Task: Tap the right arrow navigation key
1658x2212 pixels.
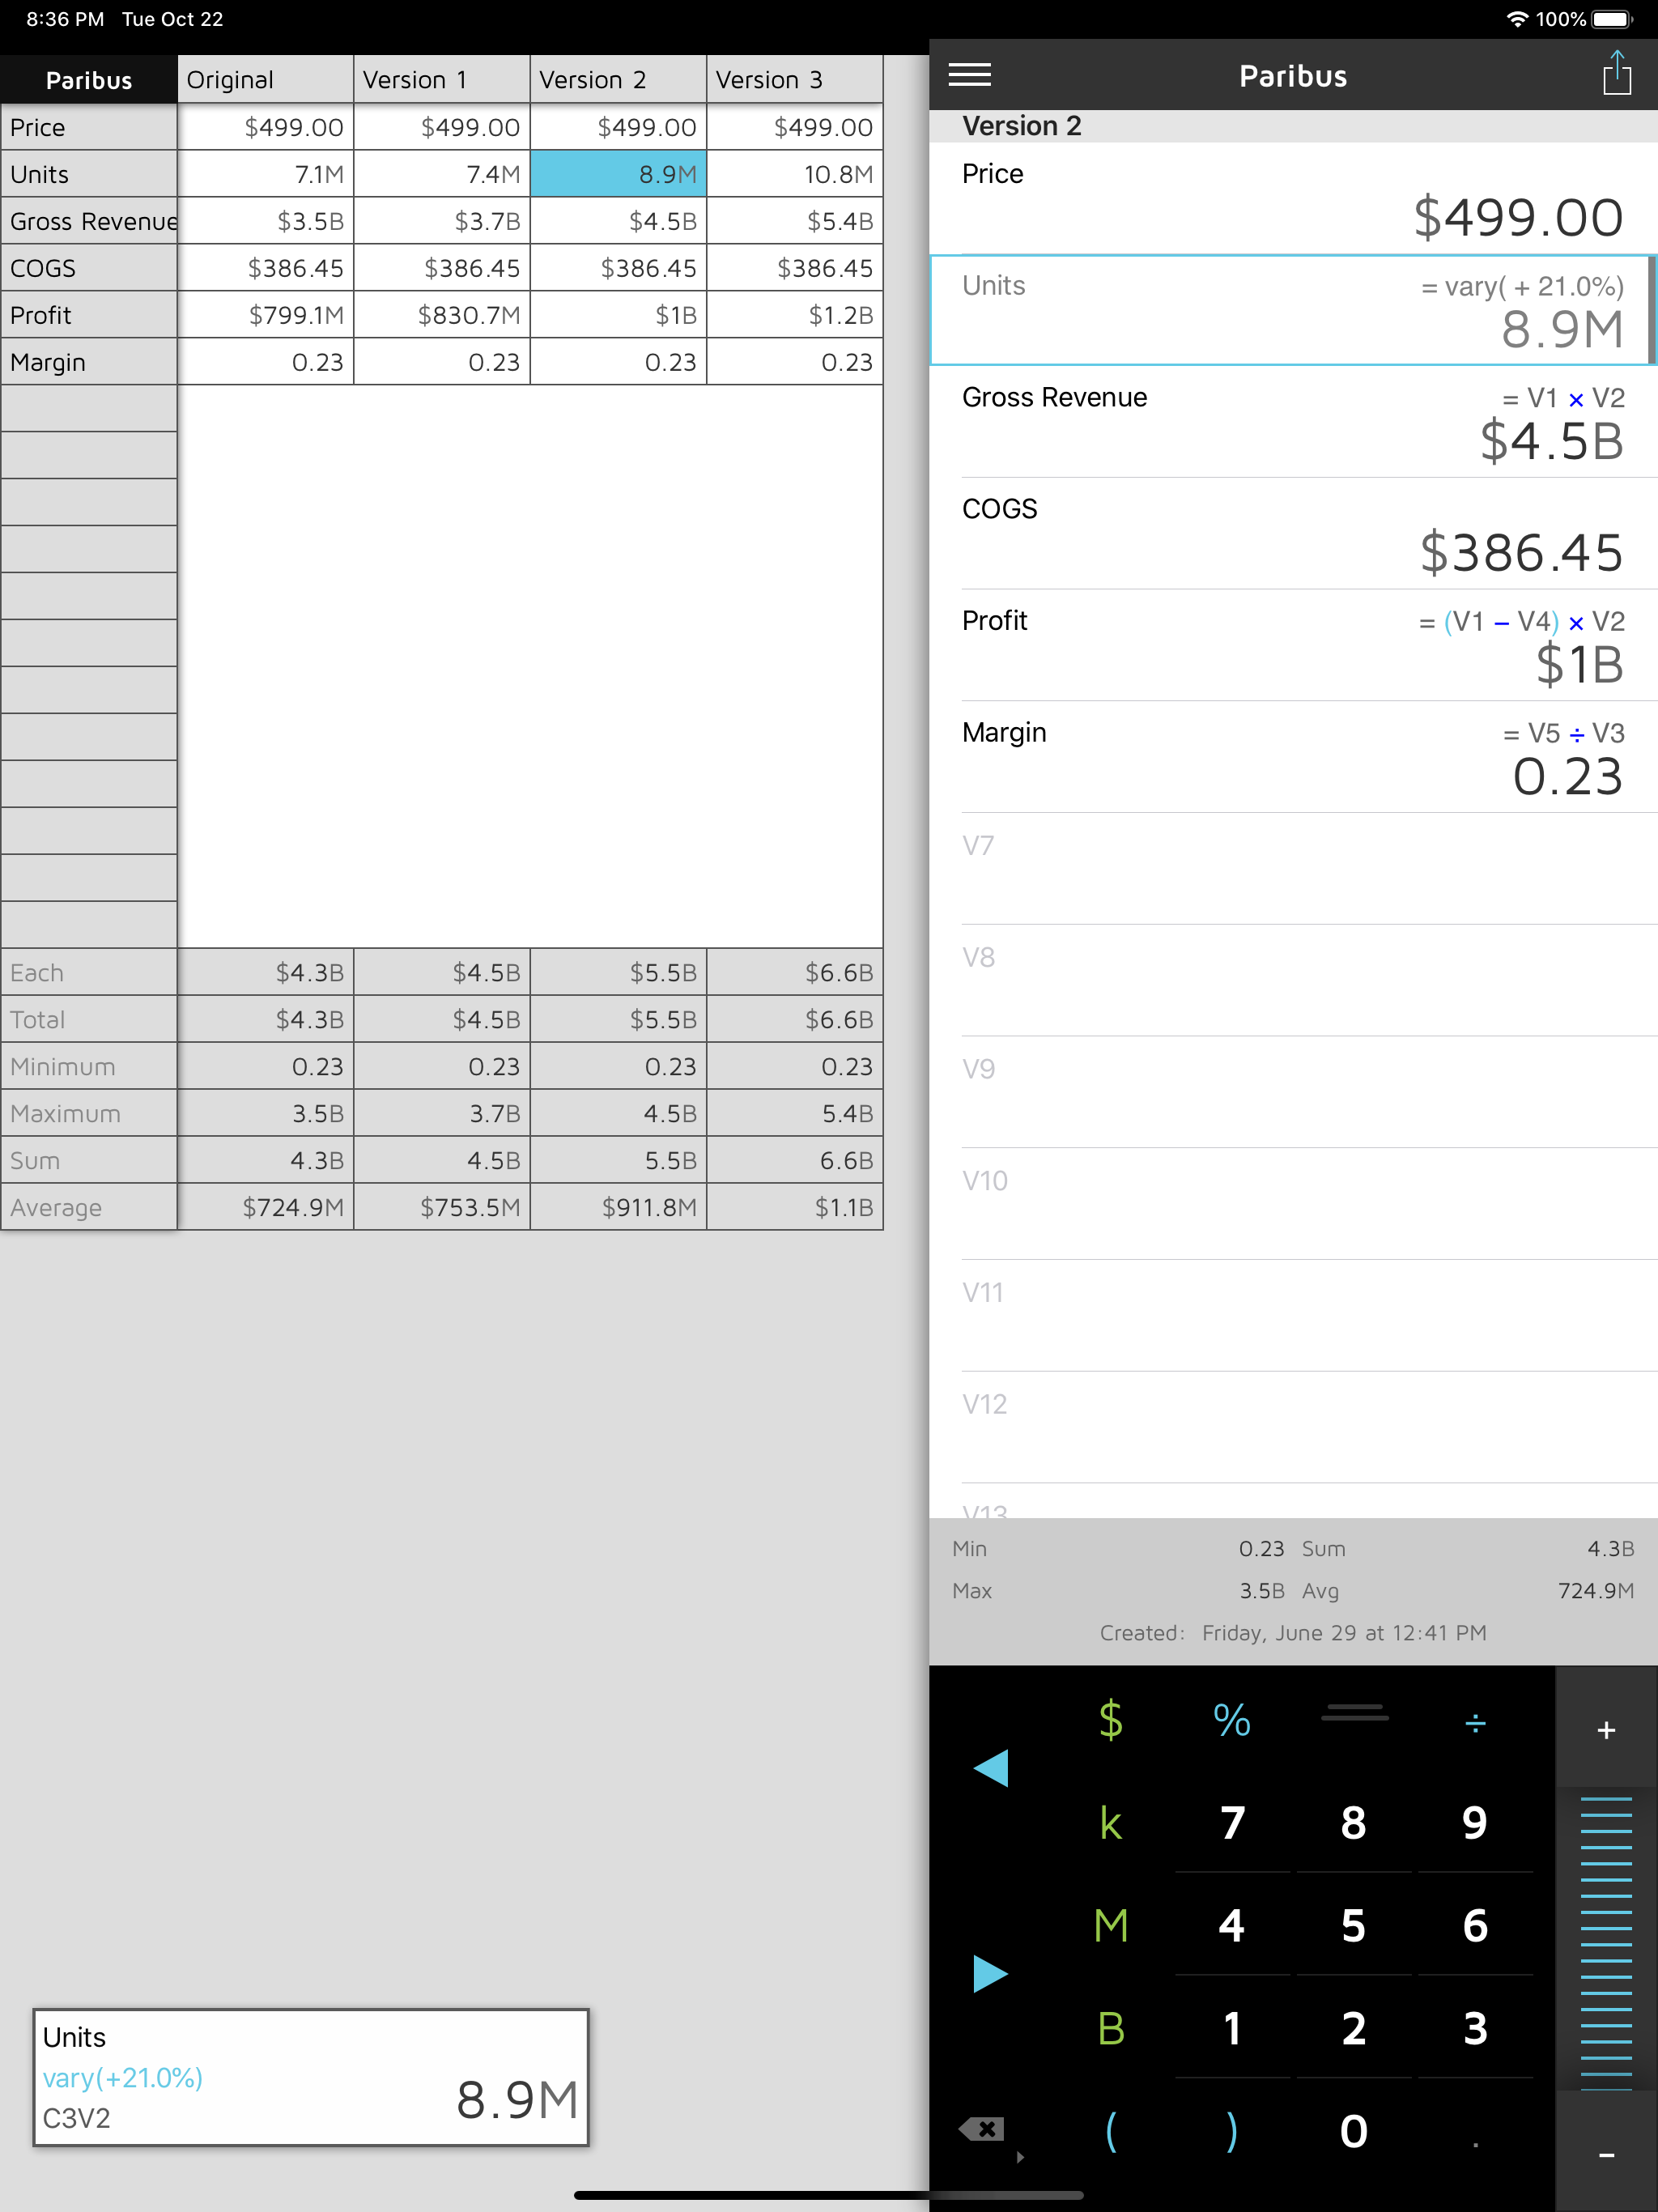Action: [990, 1973]
